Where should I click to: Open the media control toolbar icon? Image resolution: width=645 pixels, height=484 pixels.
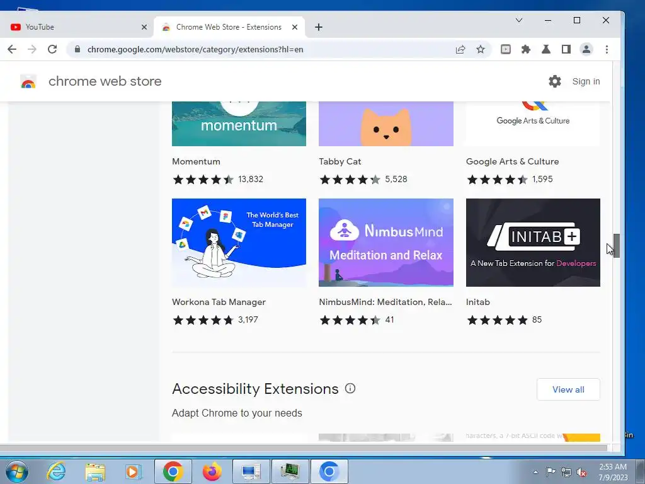[x=506, y=49]
